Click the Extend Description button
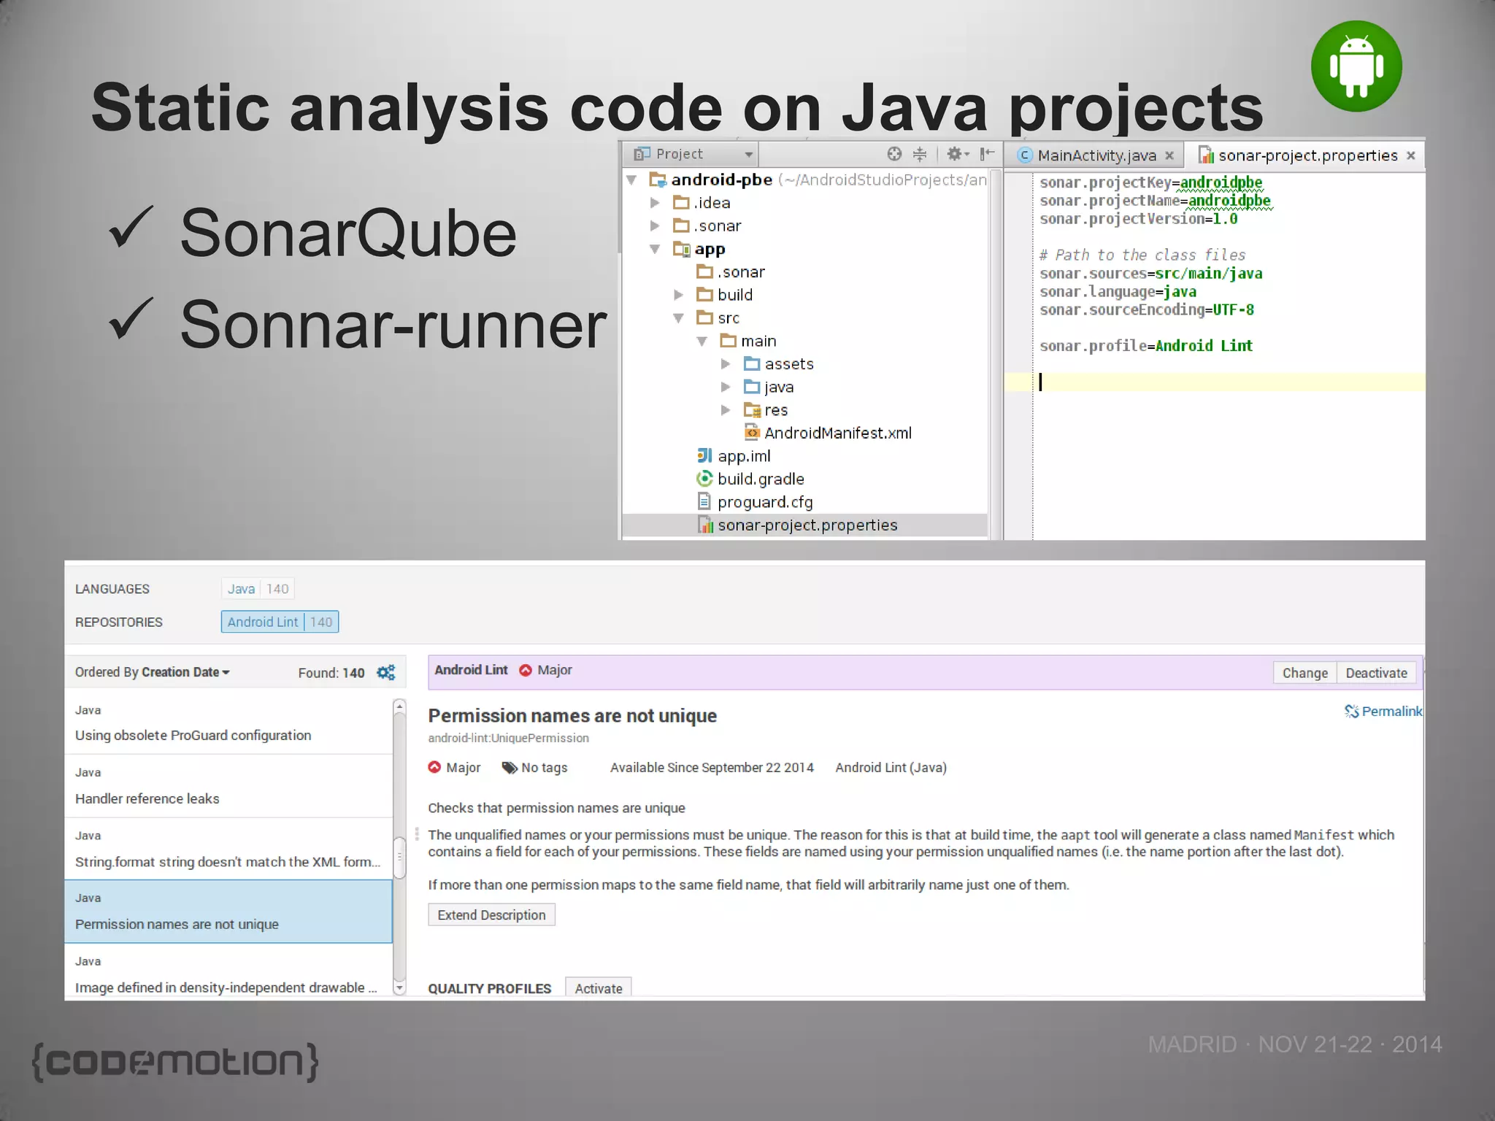 pos(491,915)
